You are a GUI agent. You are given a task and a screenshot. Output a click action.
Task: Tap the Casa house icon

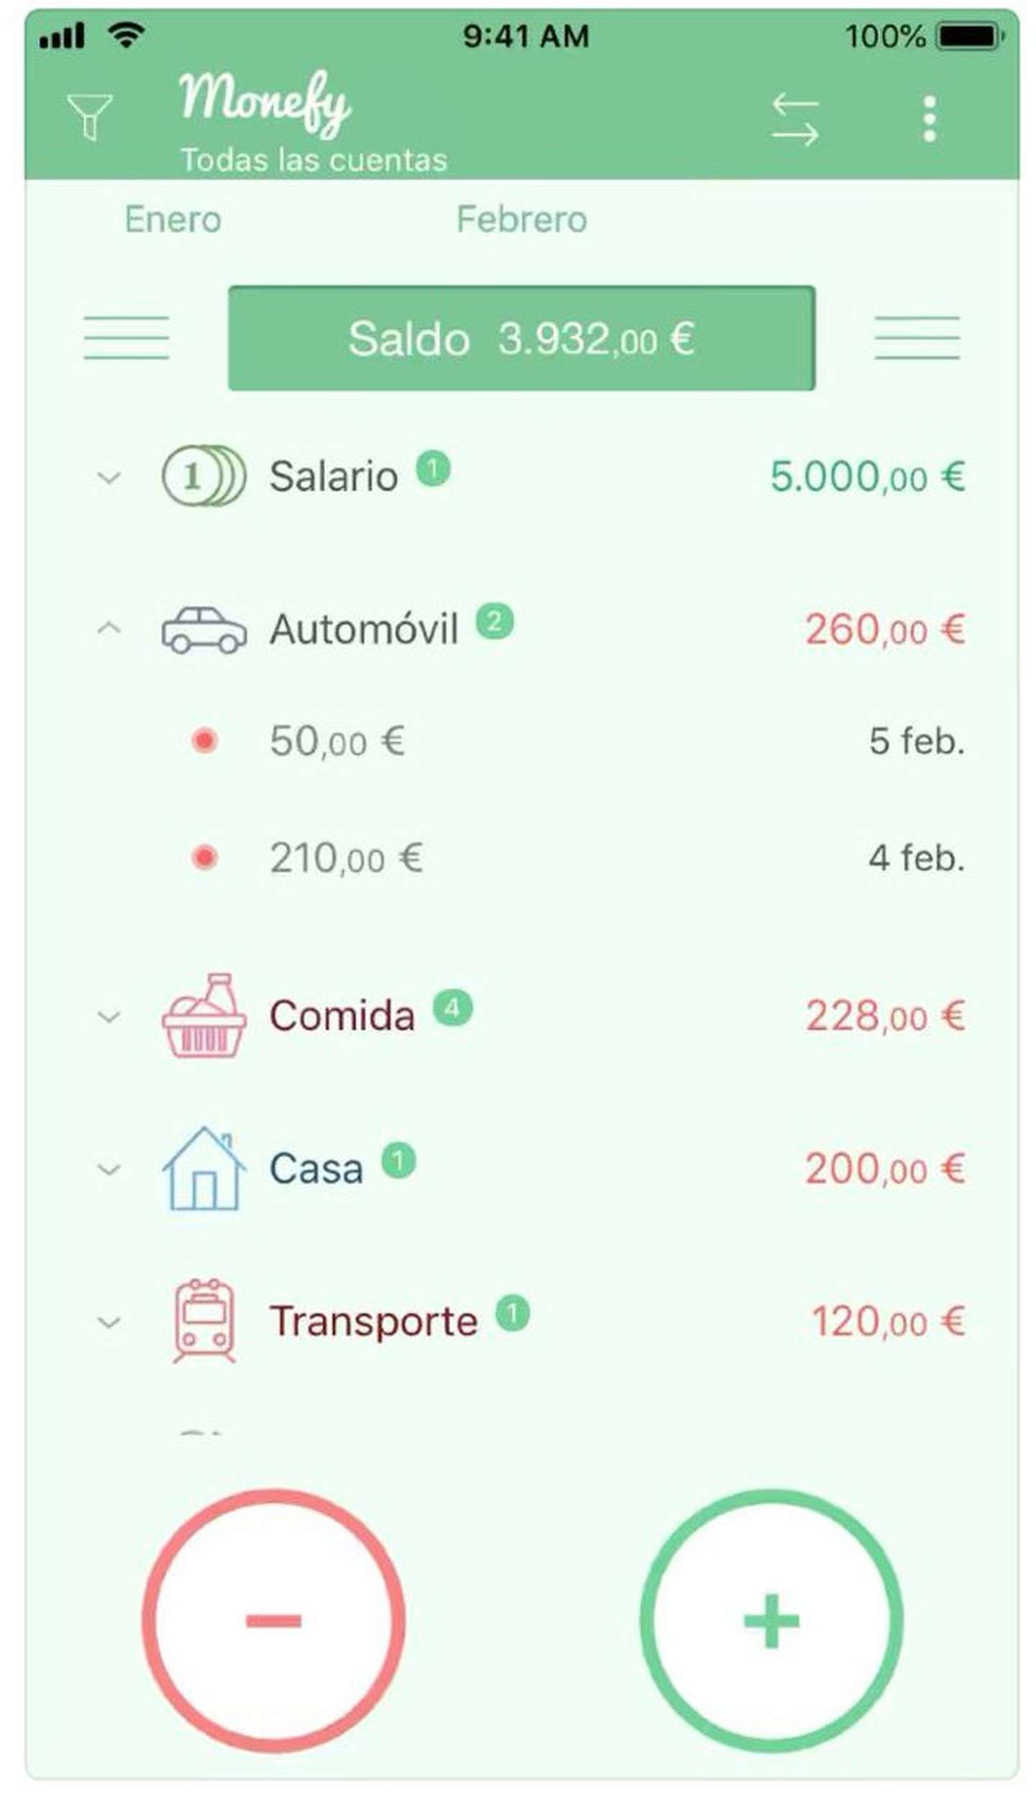pos(204,1168)
